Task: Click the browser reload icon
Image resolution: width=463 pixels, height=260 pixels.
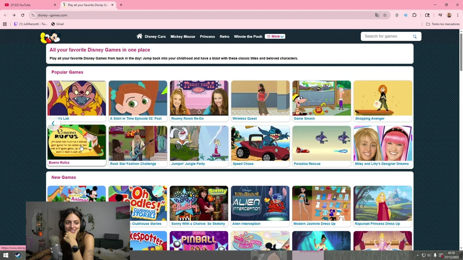Action: [x=22, y=15]
